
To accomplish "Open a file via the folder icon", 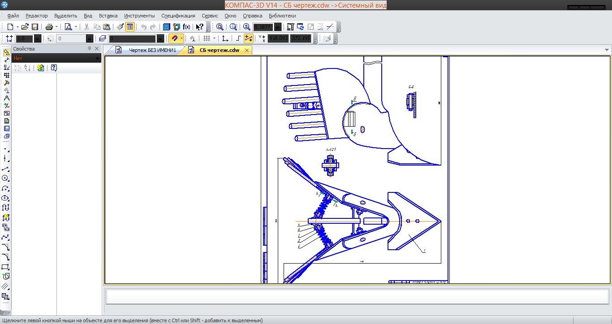I will point(26,27).
